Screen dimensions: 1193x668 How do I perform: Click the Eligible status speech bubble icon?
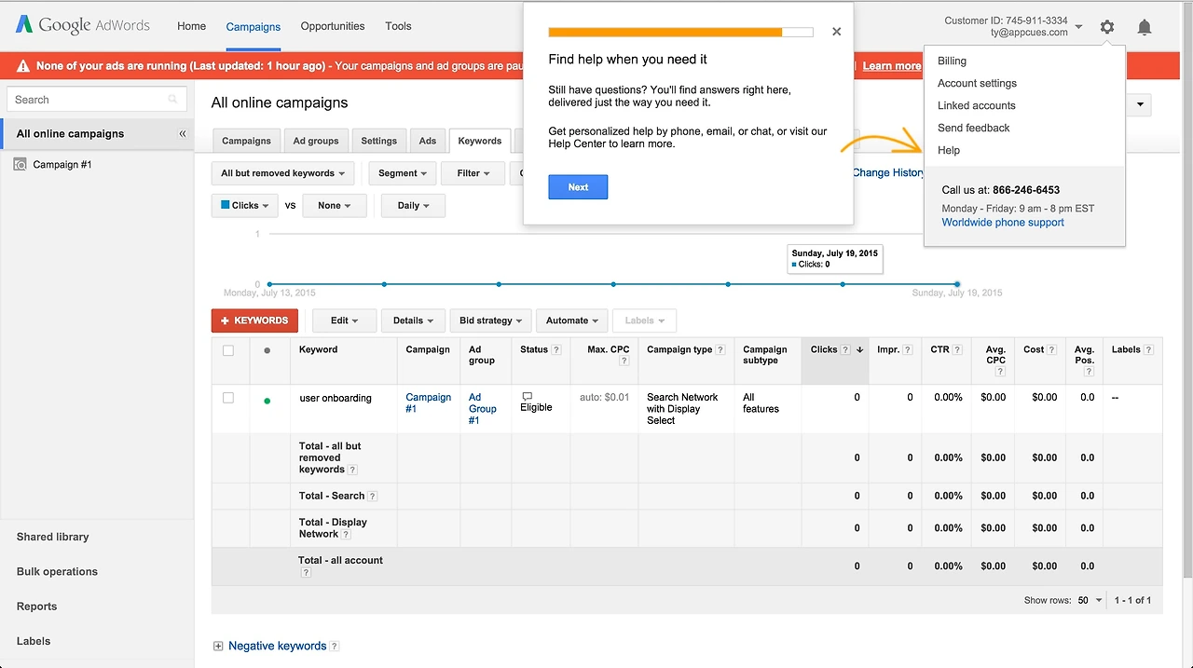[x=527, y=397]
